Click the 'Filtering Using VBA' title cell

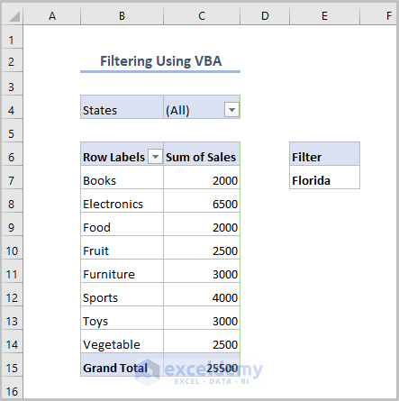click(160, 61)
